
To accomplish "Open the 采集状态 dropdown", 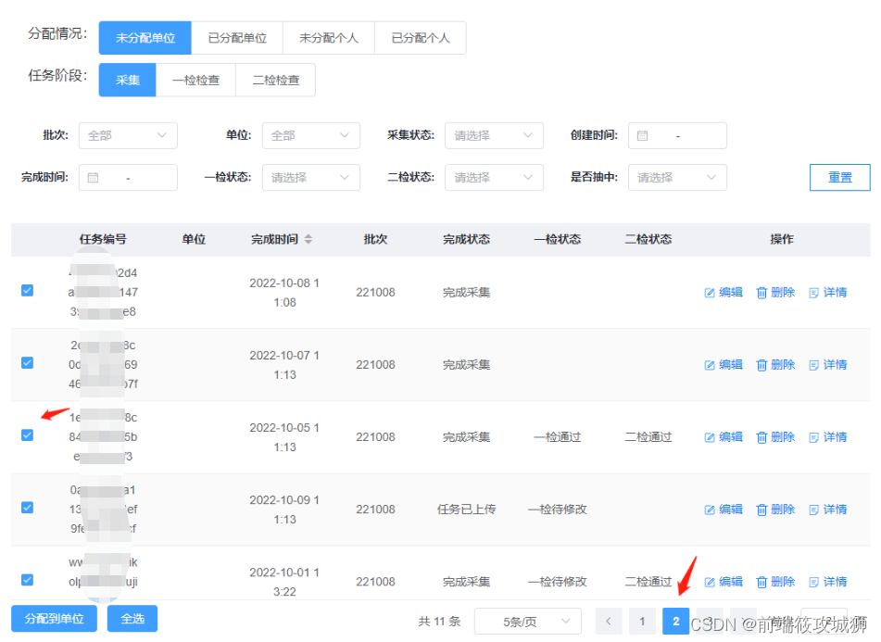I will (494, 135).
